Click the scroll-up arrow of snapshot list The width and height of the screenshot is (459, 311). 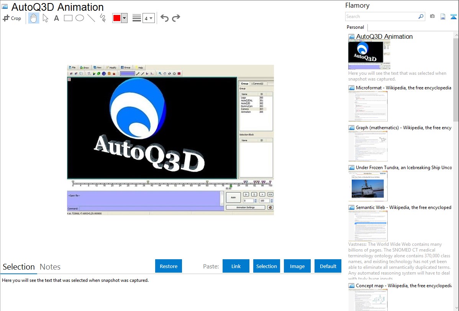point(456,35)
